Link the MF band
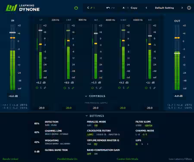 click(x=100, y=88)
